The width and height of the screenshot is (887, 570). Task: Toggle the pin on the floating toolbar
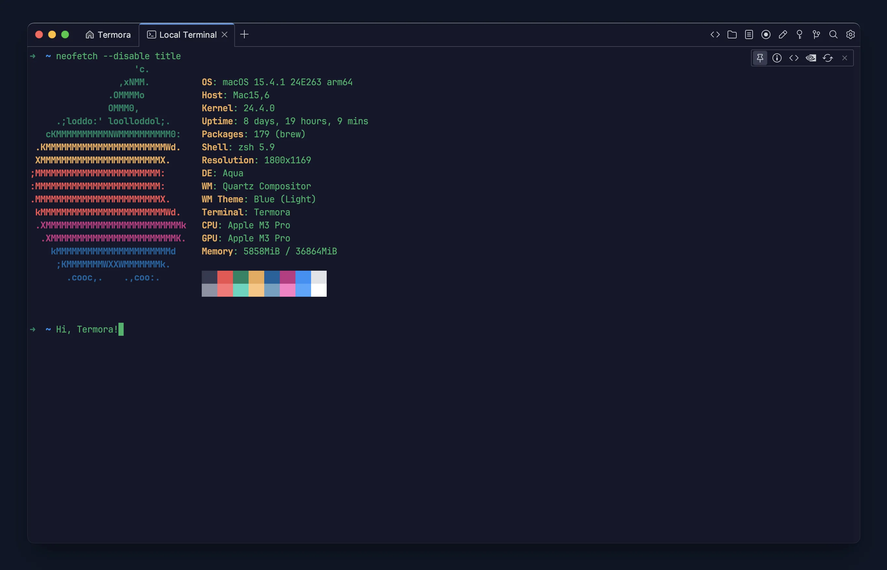760,58
